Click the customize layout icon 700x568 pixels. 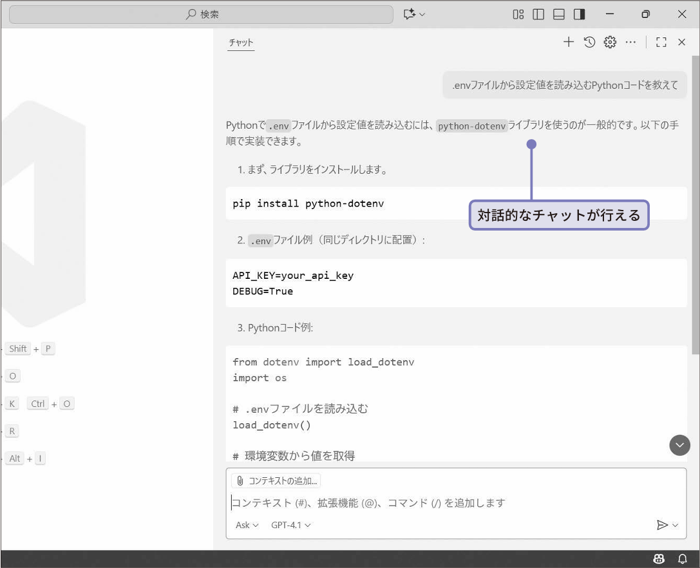point(518,14)
